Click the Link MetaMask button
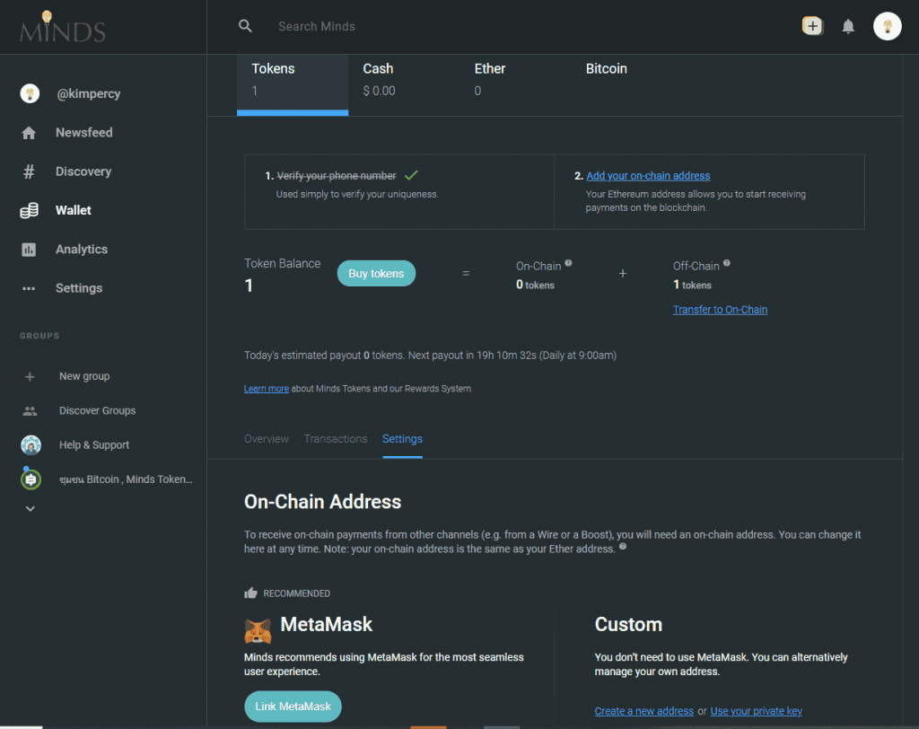Screen dimensions: 919x729 point(293,707)
